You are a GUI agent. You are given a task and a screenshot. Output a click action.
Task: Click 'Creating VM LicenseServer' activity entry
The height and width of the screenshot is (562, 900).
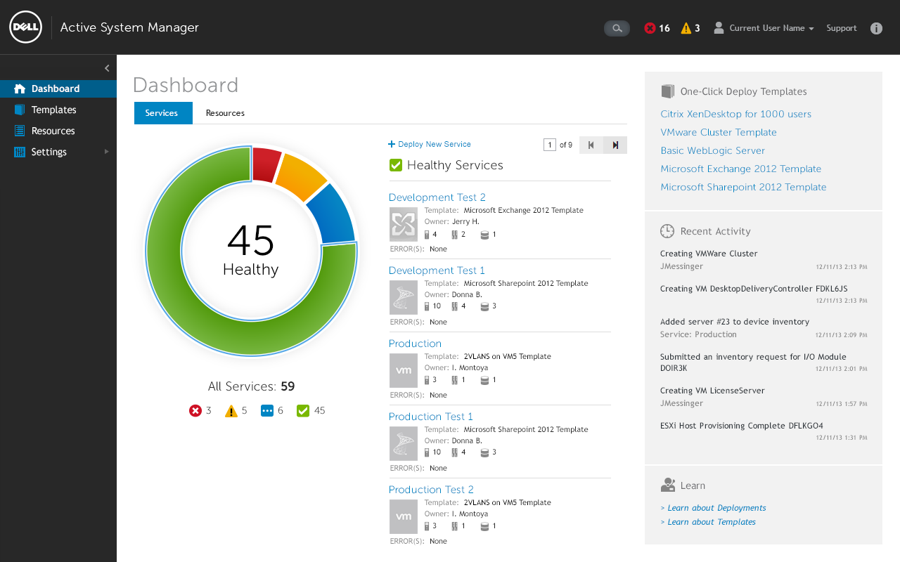[712, 391]
